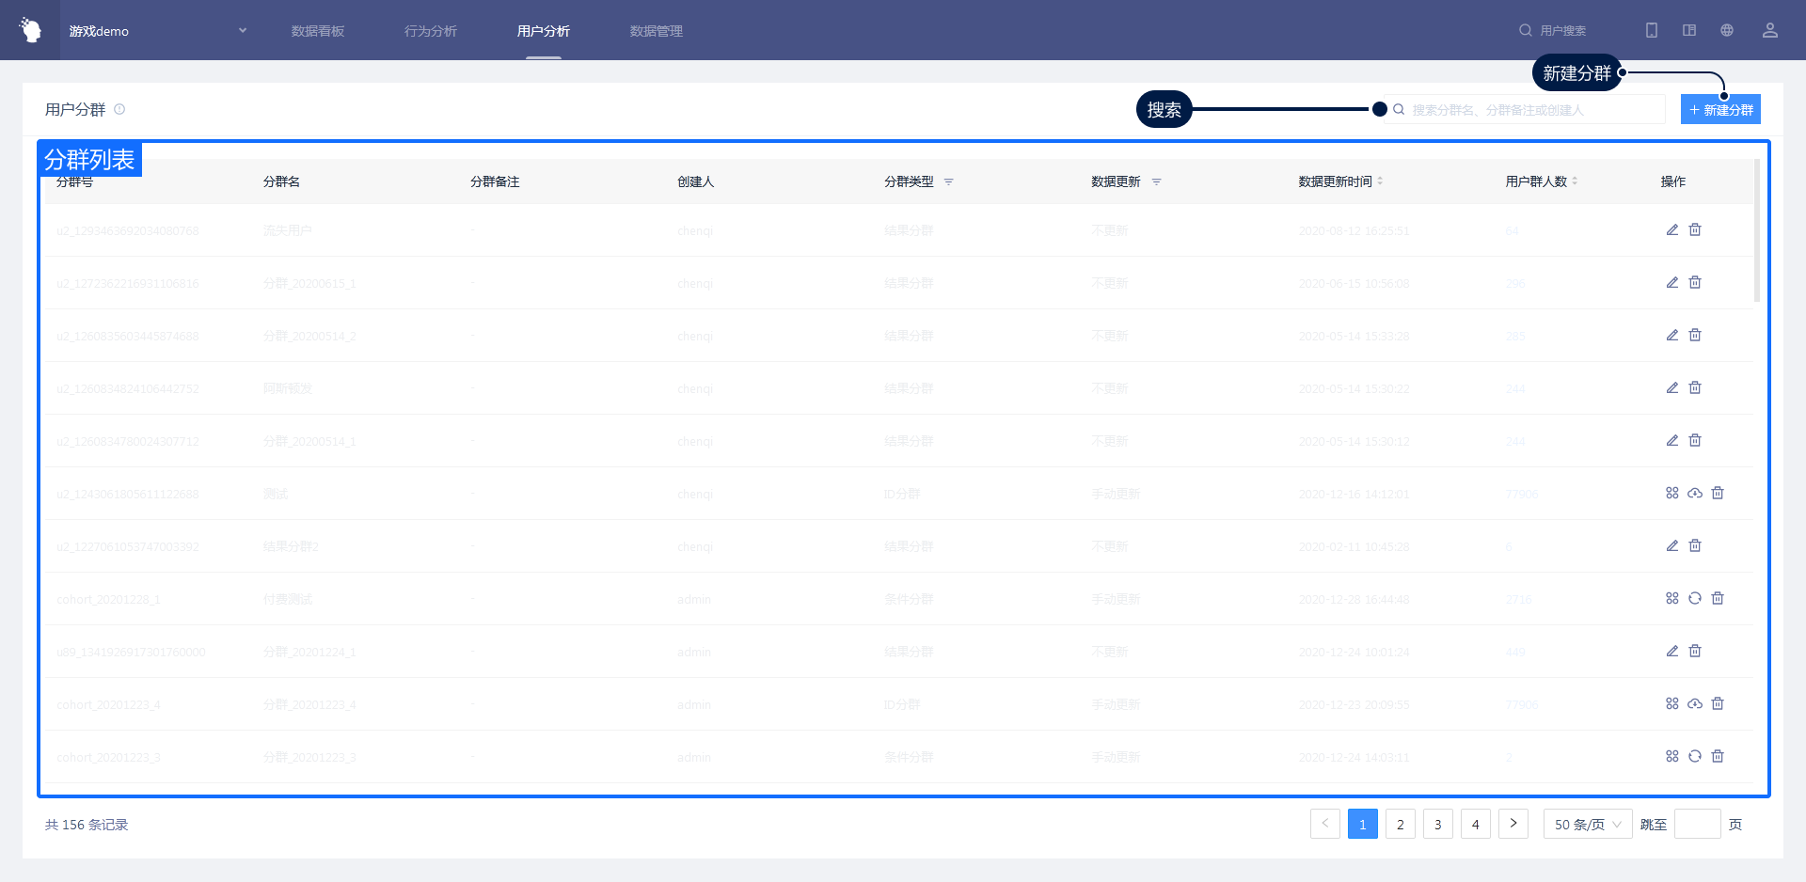Open the user account profile icon

click(x=1769, y=31)
